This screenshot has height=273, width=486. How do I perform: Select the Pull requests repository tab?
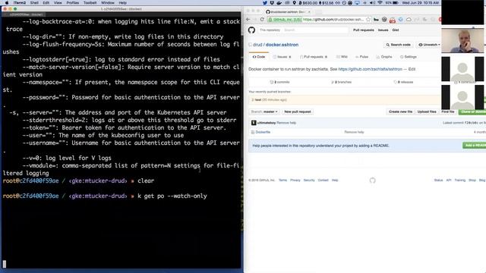pyautogui.click(x=314, y=57)
